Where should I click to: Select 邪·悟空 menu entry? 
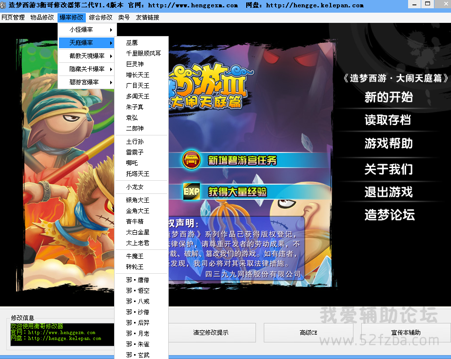click(141, 291)
